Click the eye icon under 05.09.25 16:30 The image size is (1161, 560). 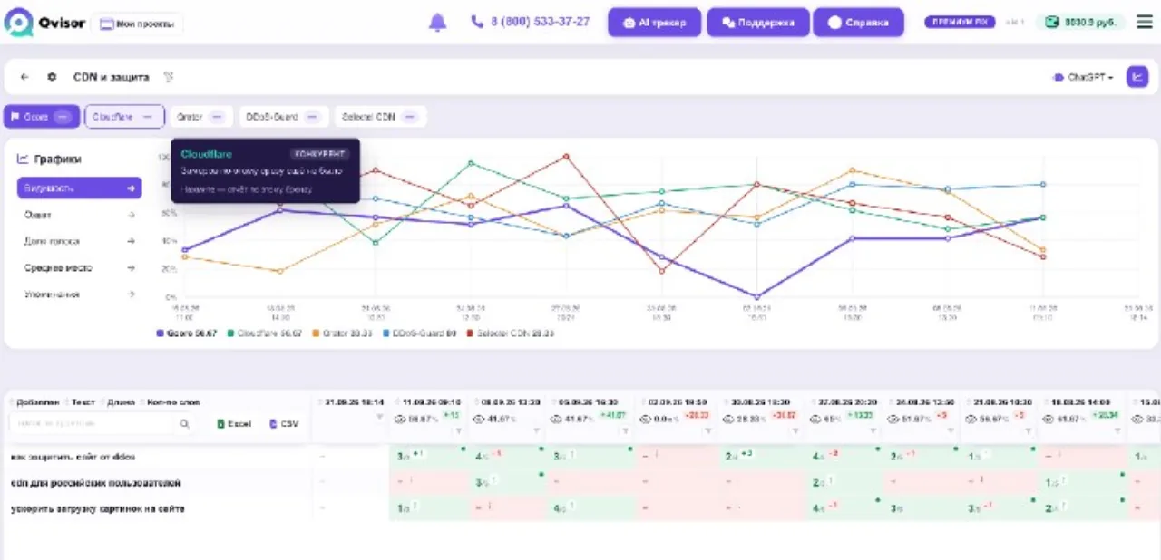coord(559,420)
